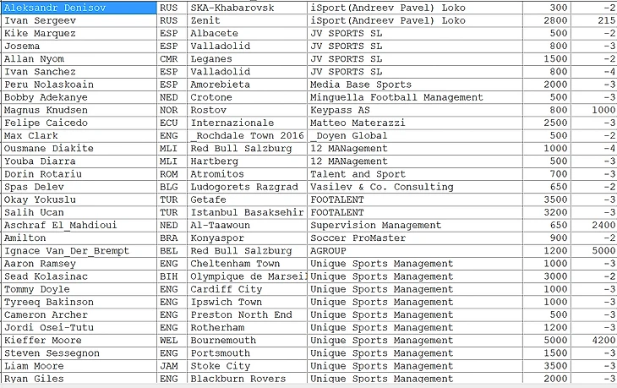Select Spas Delev in the table
617x388 pixels.
tap(79, 187)
